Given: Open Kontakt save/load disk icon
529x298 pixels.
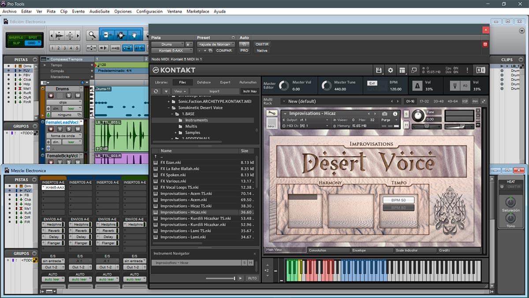Looking at the screenshot, I should [378, 70].
